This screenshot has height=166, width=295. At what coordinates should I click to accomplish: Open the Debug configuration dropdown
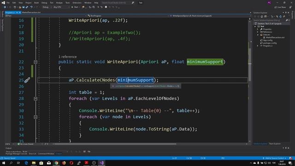47,7
